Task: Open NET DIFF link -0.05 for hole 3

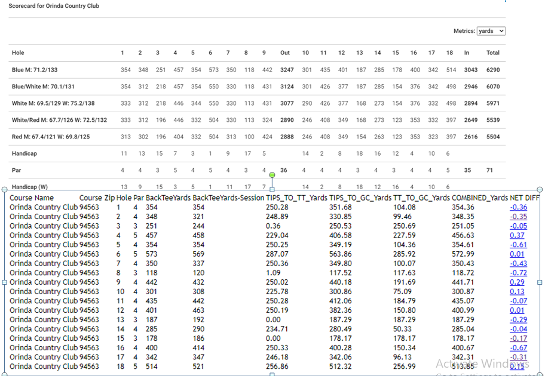Action: [518, 226]
